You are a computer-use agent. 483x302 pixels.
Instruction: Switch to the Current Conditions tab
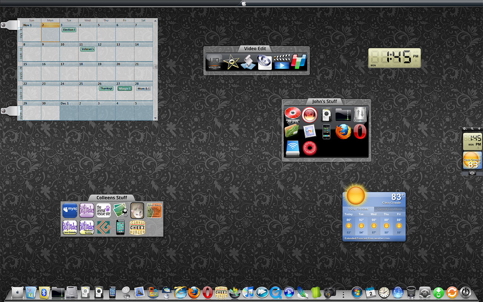pos(390,209)
